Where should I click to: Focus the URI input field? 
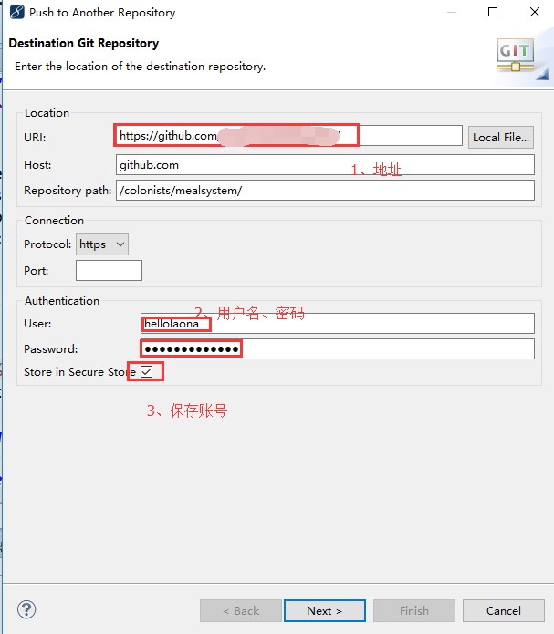click(x=289, y=135)
